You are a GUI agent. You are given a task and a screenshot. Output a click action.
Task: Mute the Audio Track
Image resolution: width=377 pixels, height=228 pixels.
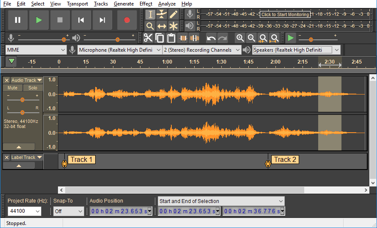click(13, 88)
